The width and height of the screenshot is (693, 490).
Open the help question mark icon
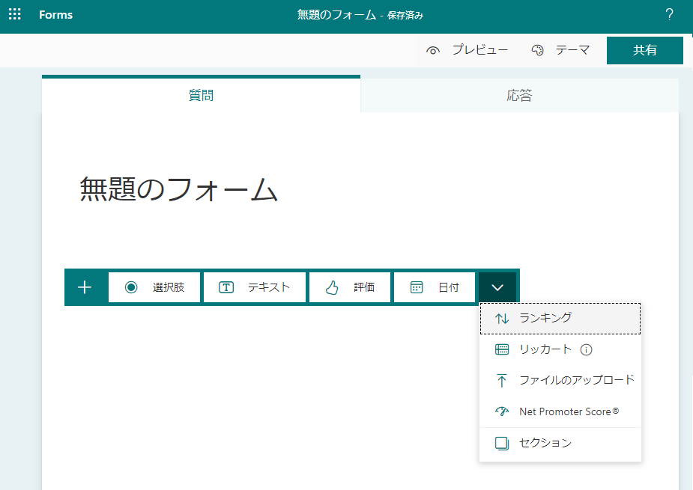(x=669, y=14)
